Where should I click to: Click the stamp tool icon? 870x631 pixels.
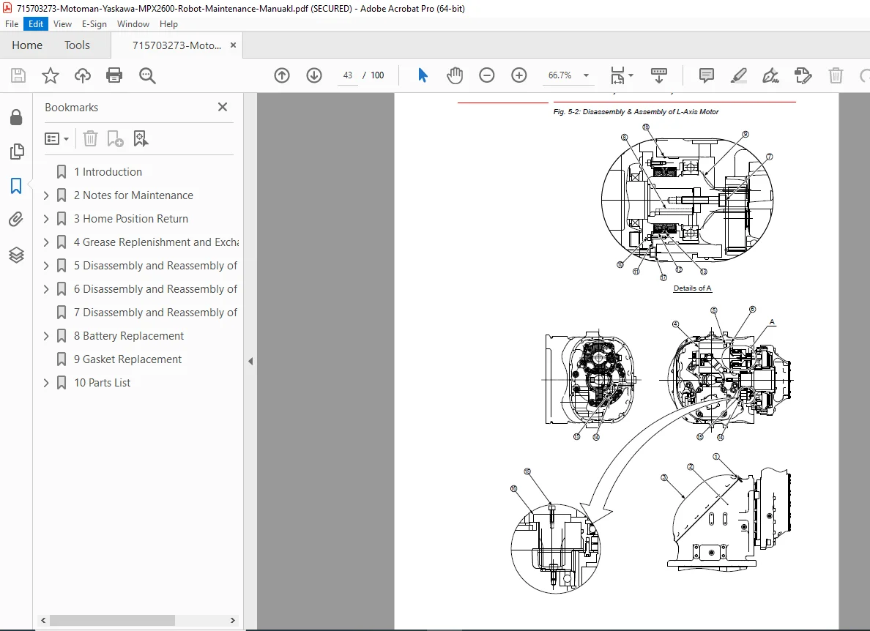pyautogui.click(x=803, y=75)
